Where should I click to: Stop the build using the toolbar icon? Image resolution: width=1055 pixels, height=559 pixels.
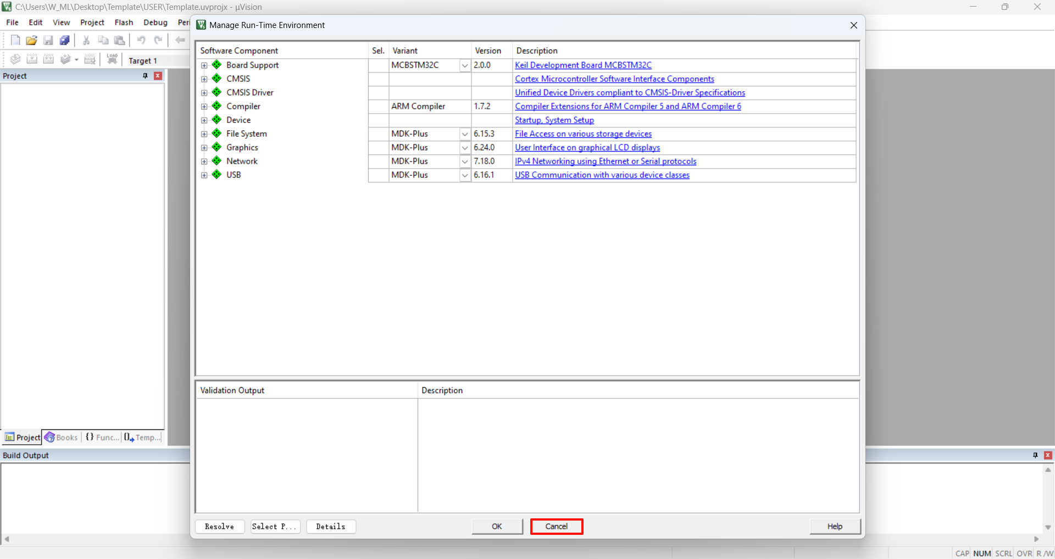tap(90, 59)
